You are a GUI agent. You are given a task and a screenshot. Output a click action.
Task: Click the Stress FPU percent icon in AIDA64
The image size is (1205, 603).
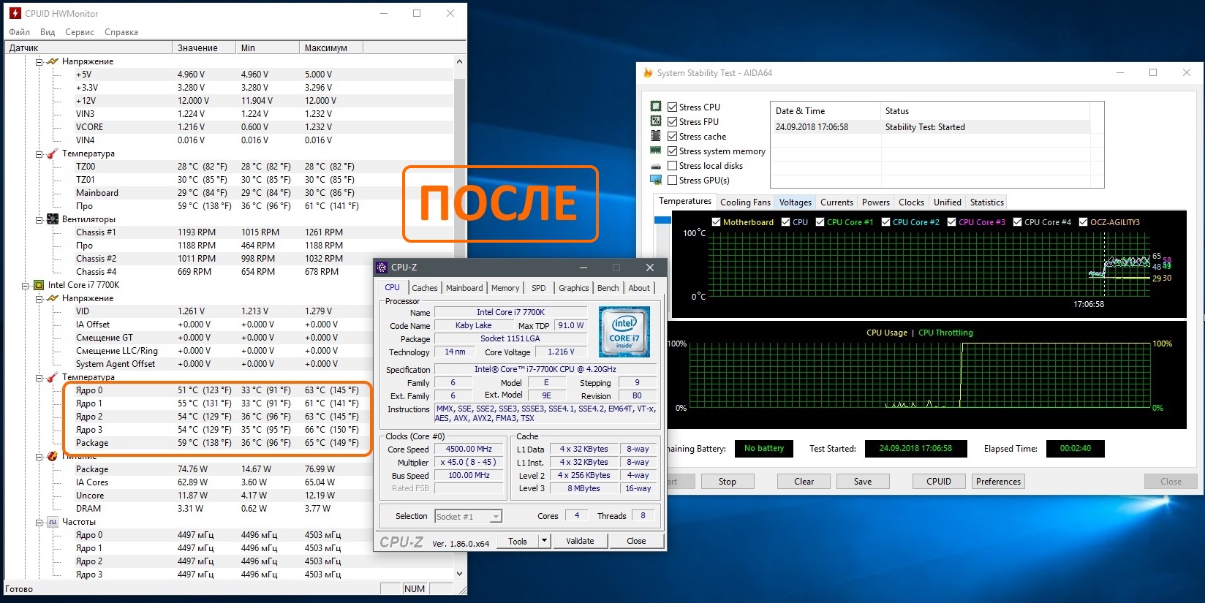point(656,121)
